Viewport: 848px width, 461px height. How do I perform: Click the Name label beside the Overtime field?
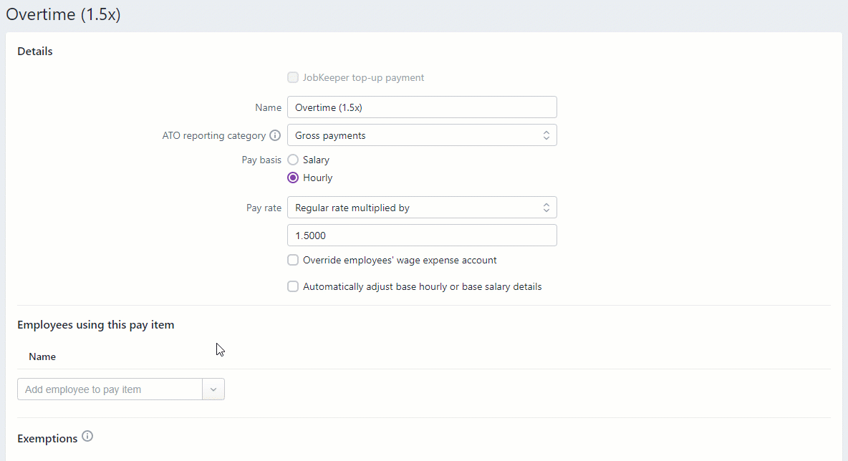[x=269, y=107]
